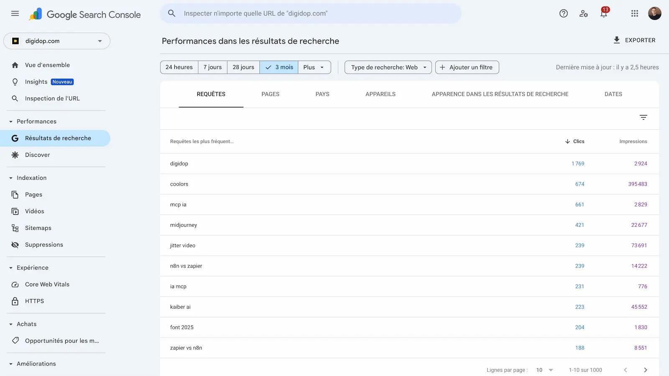Click the Insights lightbulb icon
Viewport: 669px width, 376px height.
click(x=15, y=82)
